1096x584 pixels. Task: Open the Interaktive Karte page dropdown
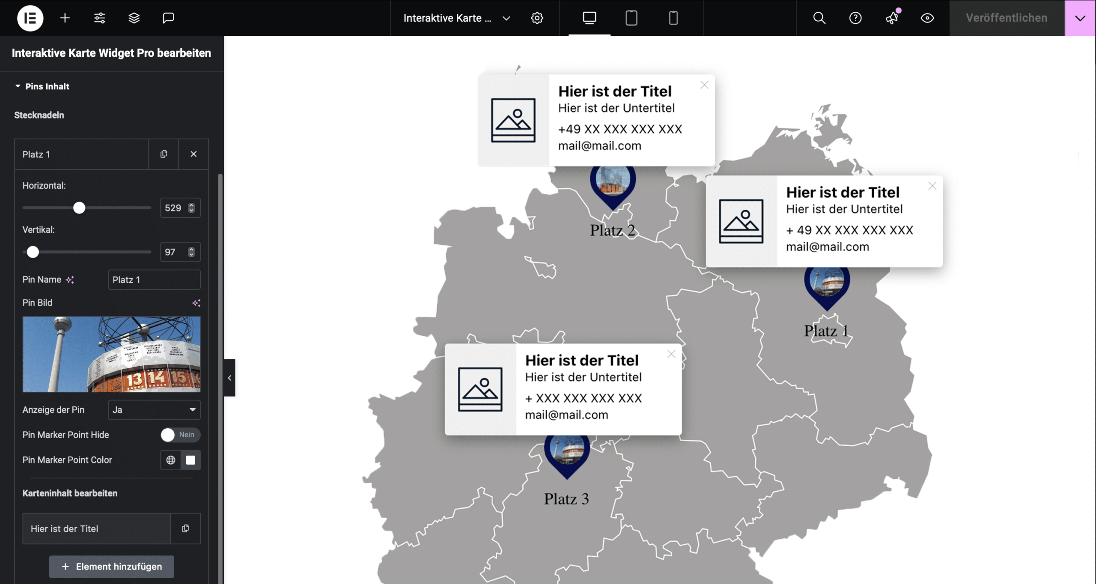[457, 18]
